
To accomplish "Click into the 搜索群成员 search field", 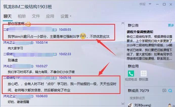I will (x=149, y=98).
